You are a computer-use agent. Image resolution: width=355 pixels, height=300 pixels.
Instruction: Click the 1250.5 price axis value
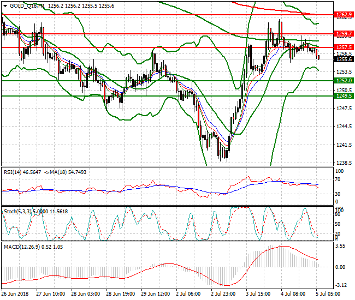pos(344,90)
